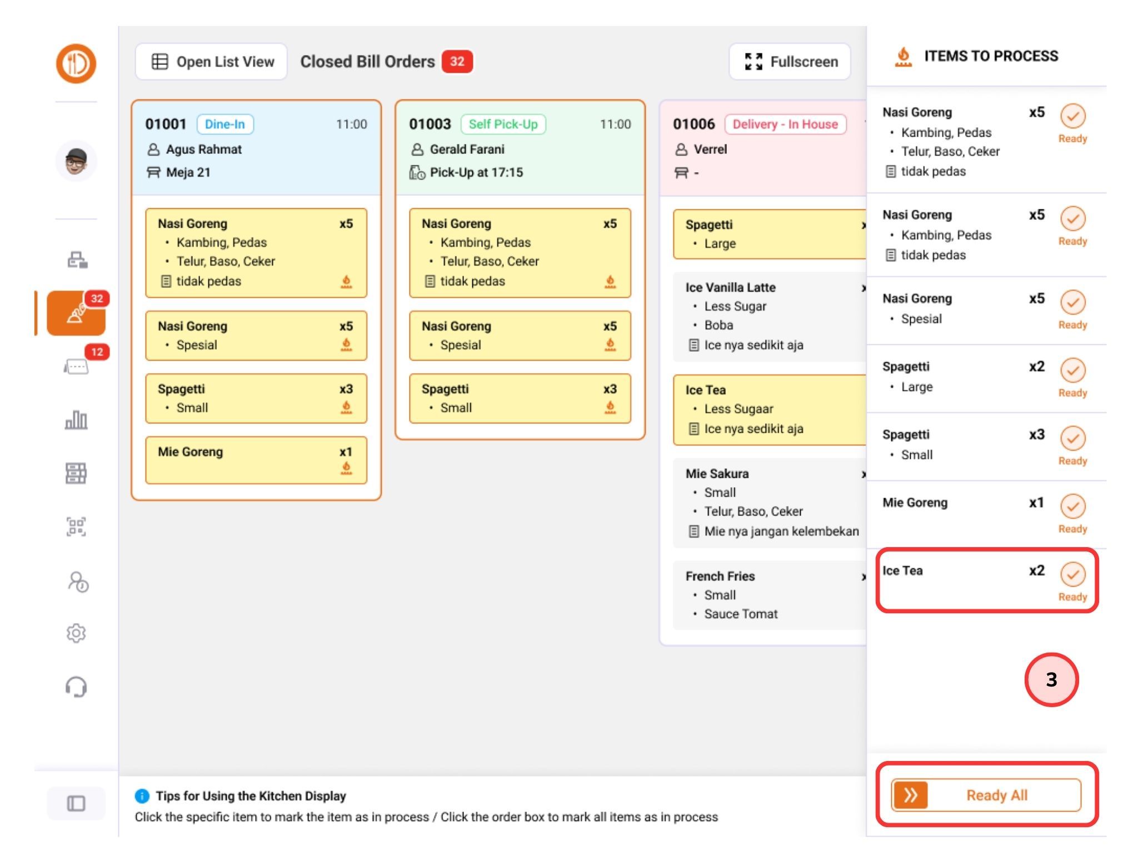Open the settings gear icon in sidebar

(76, 633)
